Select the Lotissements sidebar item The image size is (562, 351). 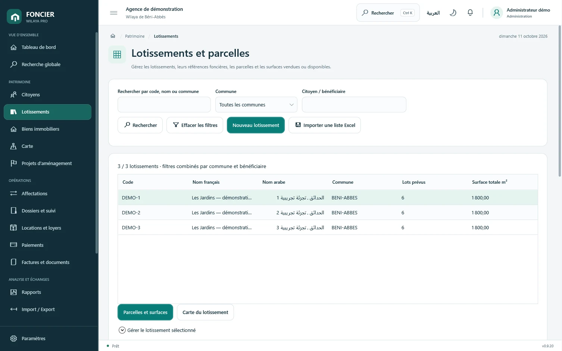coord(47,112)
